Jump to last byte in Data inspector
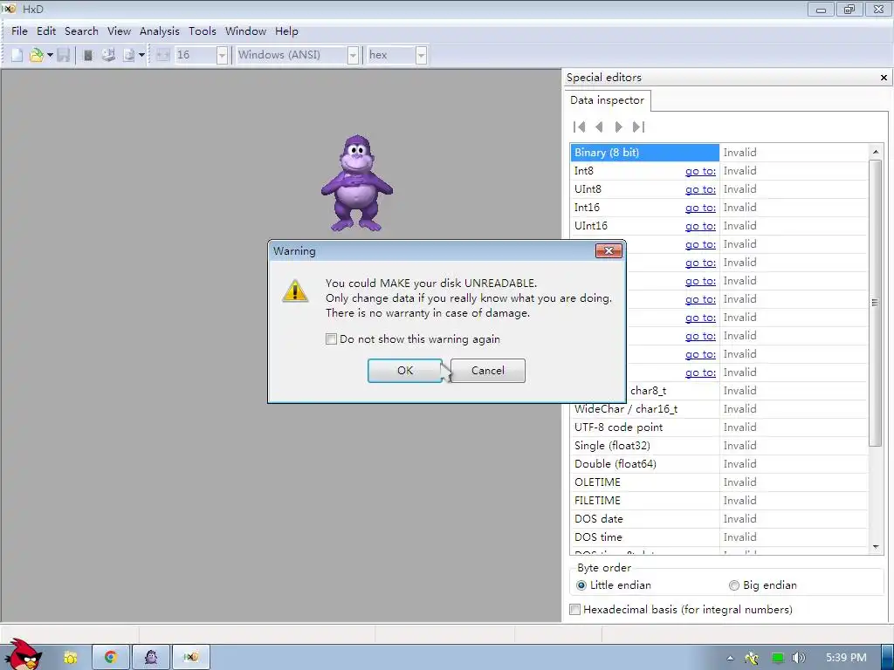The image size is (894, 670). 638,126
